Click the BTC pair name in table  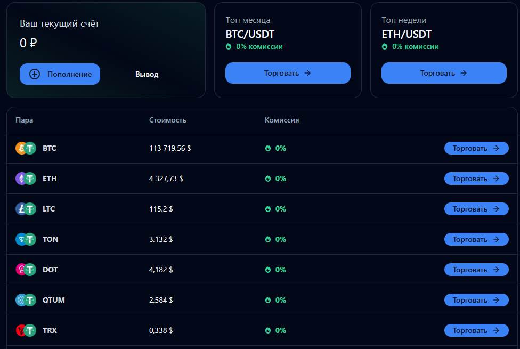tap(49, 148)
